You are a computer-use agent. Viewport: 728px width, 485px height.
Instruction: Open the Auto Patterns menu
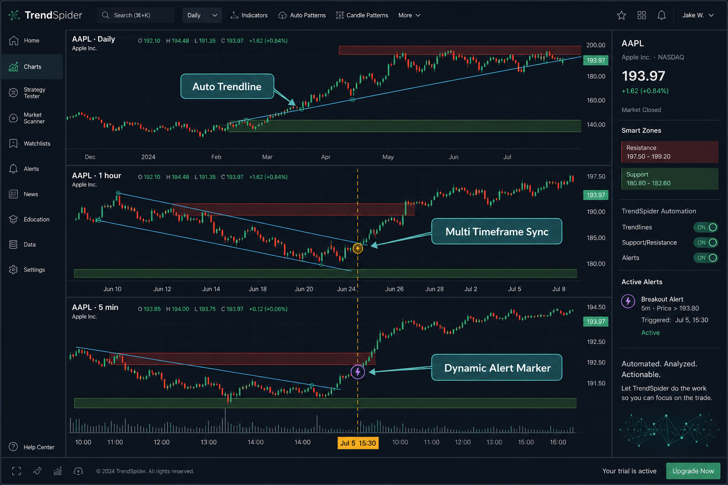pos(302,15)
